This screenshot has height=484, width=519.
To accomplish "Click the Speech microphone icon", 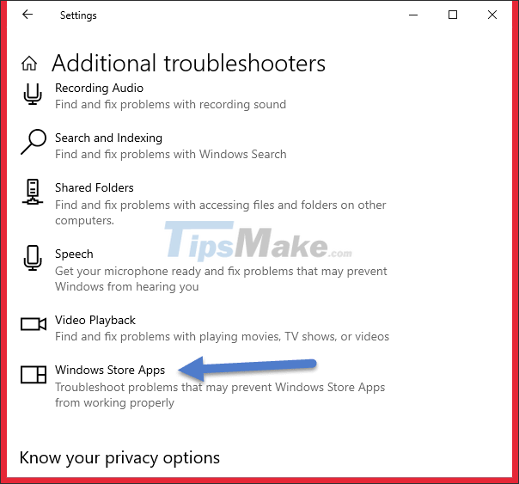I will 33,258.
